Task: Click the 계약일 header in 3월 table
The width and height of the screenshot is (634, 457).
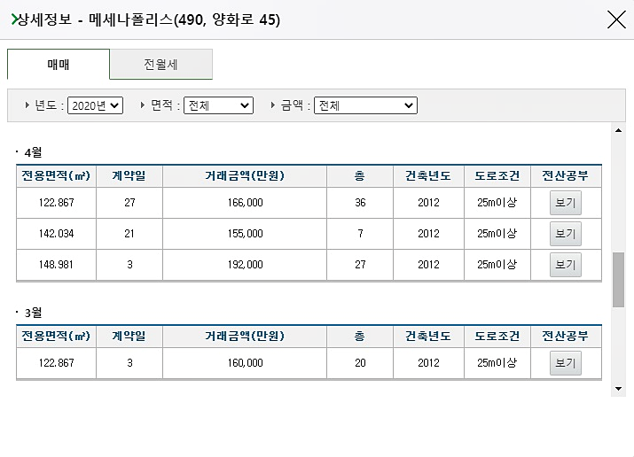Action: [x=129, y=337]
